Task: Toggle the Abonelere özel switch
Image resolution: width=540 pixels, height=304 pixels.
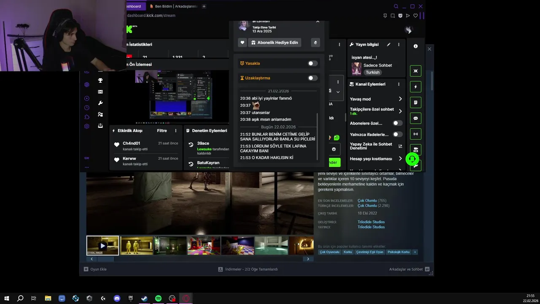Action: pyautogui.click(x=397, y=123)
